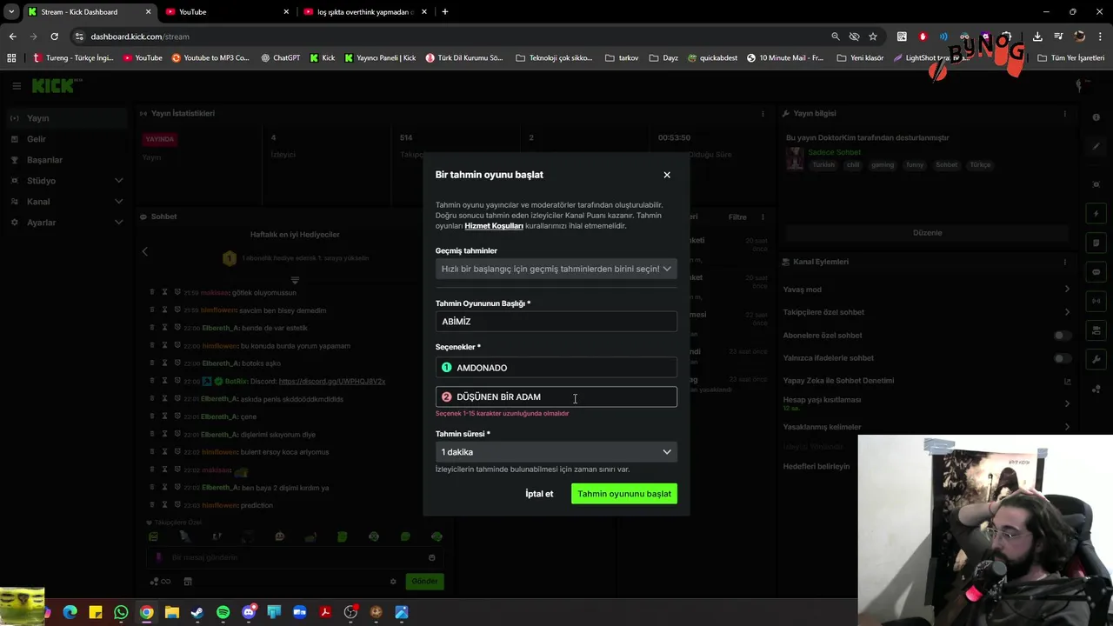The height and width of the screenshot is (626, 1113).
Task: Open the chat Filtre button
Action: click(x=737, y=217)
